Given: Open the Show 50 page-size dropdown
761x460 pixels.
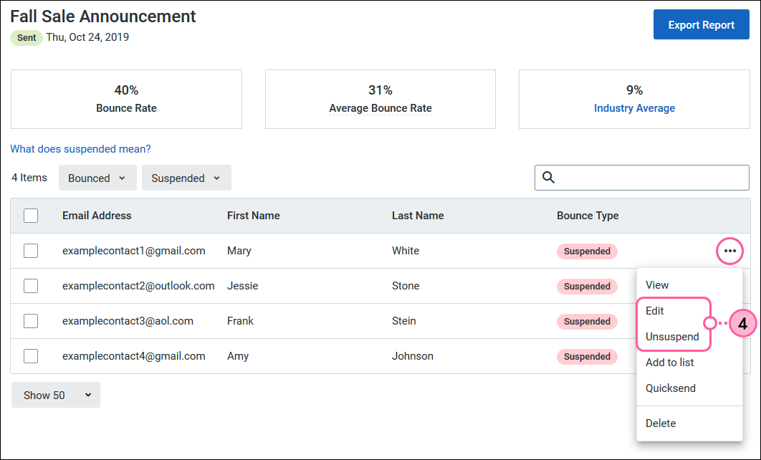Looking at the screenshot, I should [56, 395].
